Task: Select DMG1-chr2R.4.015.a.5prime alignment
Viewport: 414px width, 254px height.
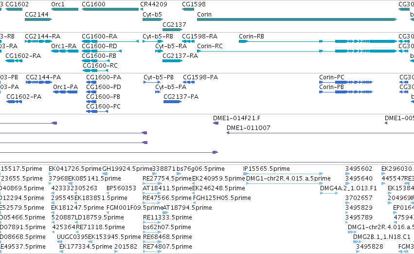Action: [x=285, y=183]
